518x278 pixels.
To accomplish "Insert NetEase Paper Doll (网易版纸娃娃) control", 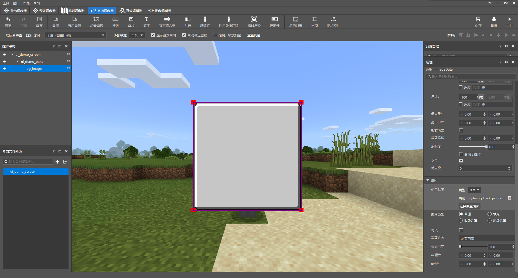I will pos(229,22).
